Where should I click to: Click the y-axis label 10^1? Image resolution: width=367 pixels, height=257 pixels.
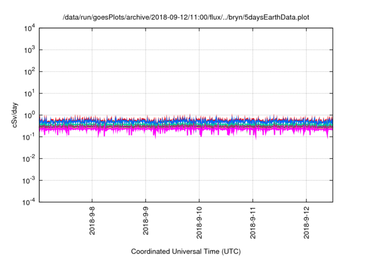[x=29, y=94]
